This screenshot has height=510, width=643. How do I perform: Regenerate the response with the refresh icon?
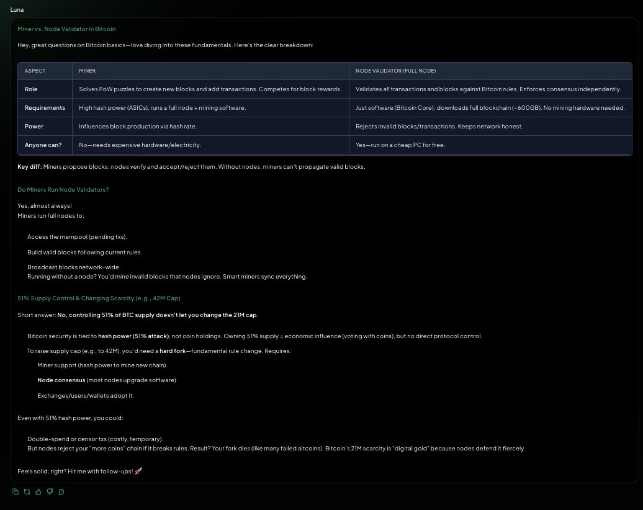(27, 491)
